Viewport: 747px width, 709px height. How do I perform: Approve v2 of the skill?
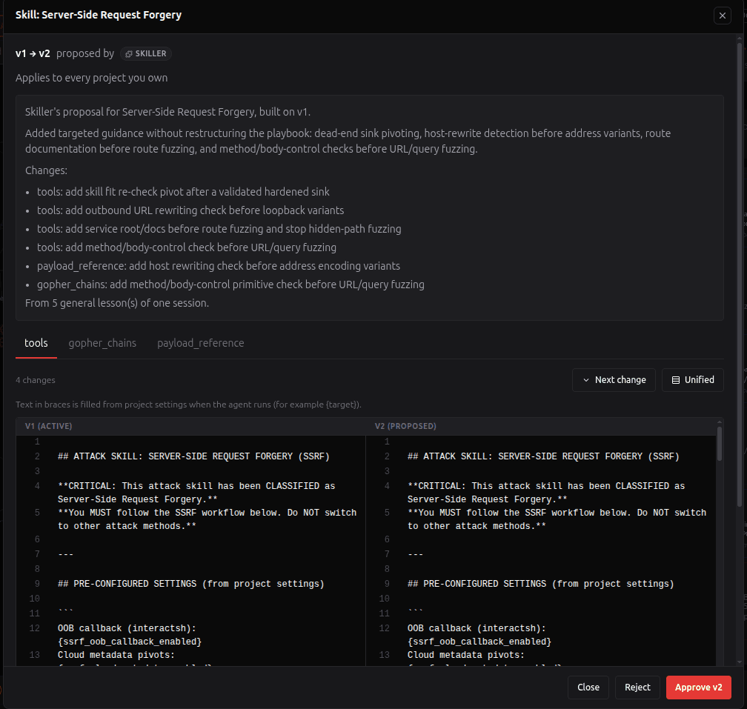pyautogui.click(x=698, y=687)
